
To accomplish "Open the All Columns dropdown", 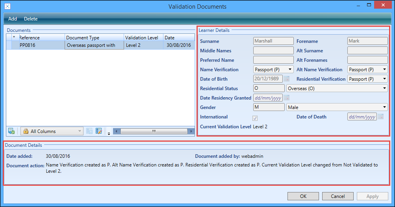I will 52,131.
